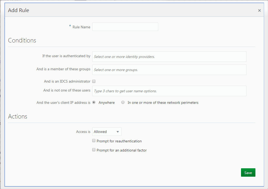Screen dimensions: 268x189
Task: Click the Add Rule dialog title
Action: pyautogui.click(x=18, y=10)
